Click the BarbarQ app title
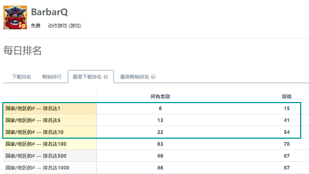 click(x=49, y=12)
